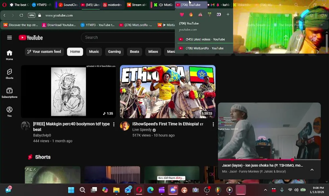
Task: Open File Explorer from taskbar
Action: pos(116,190)
